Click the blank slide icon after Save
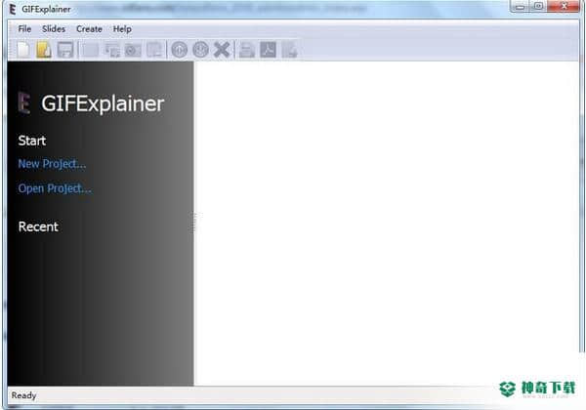The height and width of the screenshot is (410, 586). [x=91, y=50]
